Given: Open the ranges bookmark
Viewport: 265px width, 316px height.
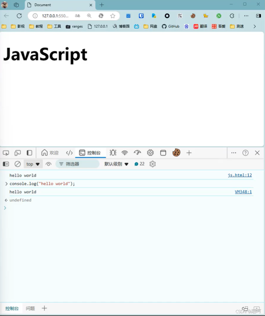Looking at the screenshot, I should coord(74,26).
